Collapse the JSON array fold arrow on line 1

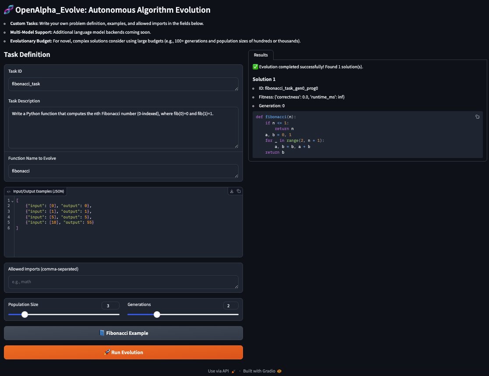(12, 200)
